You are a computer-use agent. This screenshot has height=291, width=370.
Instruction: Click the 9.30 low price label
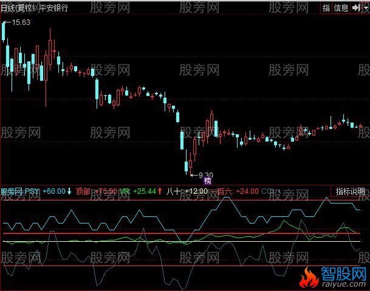pyautogui.click(x=206, y=175)
